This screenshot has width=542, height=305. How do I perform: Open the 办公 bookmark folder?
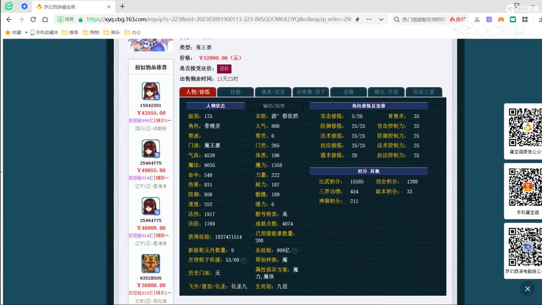pyautogui.click(x=133, y=32)
